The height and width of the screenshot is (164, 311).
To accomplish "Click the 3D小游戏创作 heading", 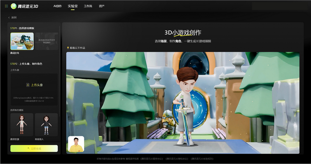I will point(183,33).
